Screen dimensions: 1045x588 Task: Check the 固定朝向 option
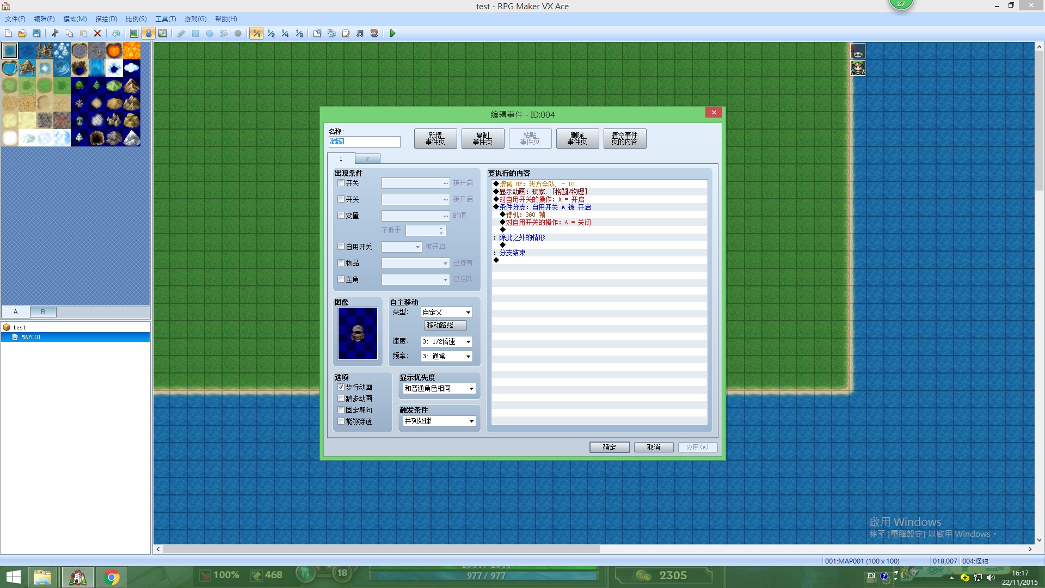click(341, 410)
